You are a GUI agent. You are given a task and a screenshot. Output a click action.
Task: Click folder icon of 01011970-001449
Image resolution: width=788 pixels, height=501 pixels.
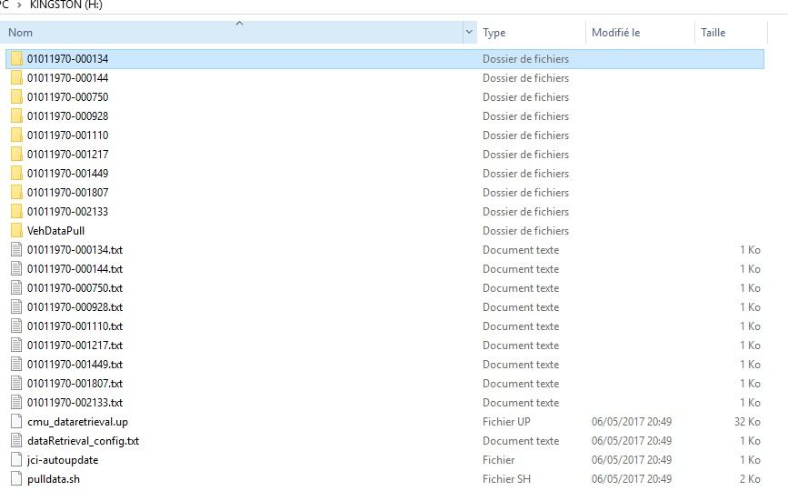coord(16,174)
